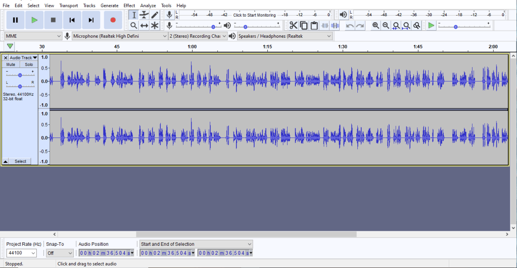Image resolution: width=517 pixels, height=268 pixels.
Task: Open the Generate menu
Action: (109, 6)
